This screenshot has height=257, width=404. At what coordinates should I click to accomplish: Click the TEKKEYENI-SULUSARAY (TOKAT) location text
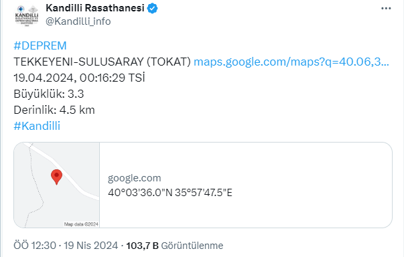click(x=102, y=62)
